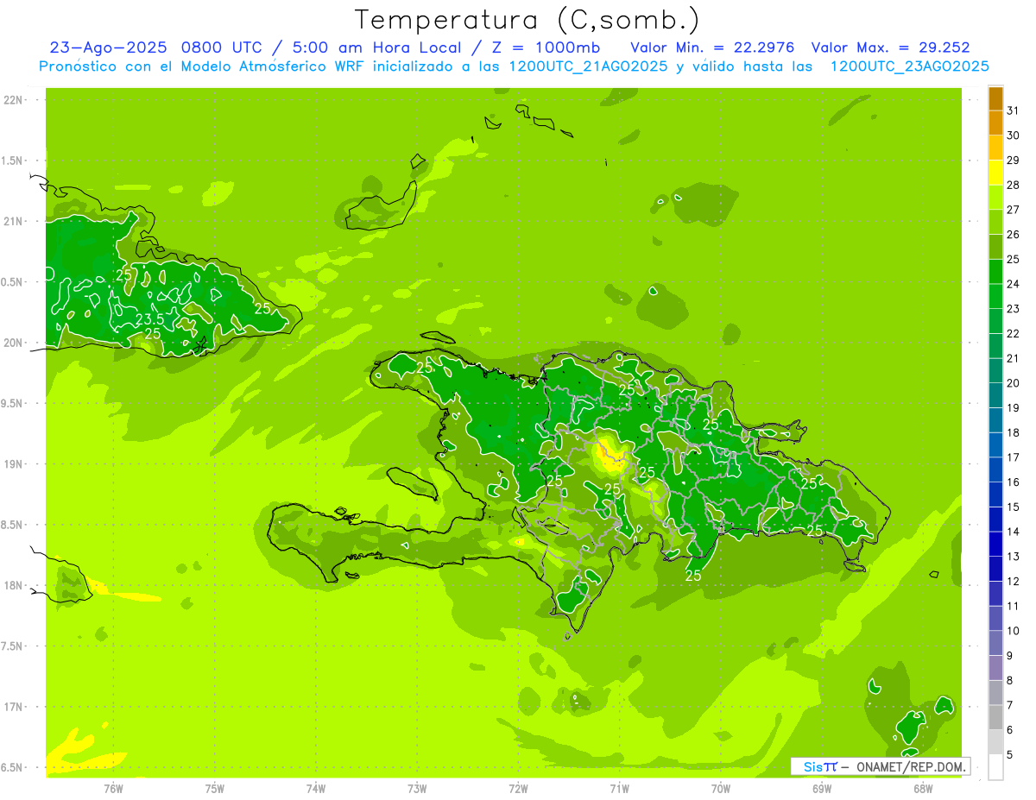Pick the dark blue swatch between legend values 13 and 14
Viewport: 1036px width, 800px height.
(995, 545)
